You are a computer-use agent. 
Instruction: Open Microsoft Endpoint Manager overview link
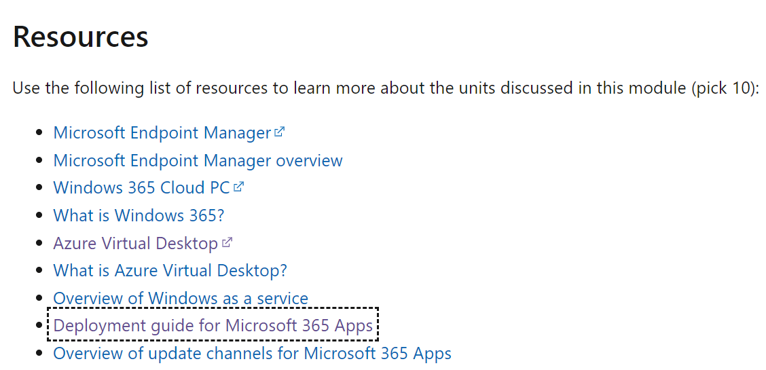pyautogui.click(x=198, y=161)
